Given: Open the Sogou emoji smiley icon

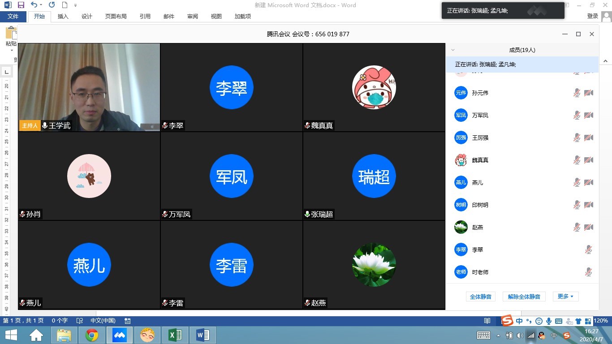Looking at the screenshot, I should [x=539, y=321].
